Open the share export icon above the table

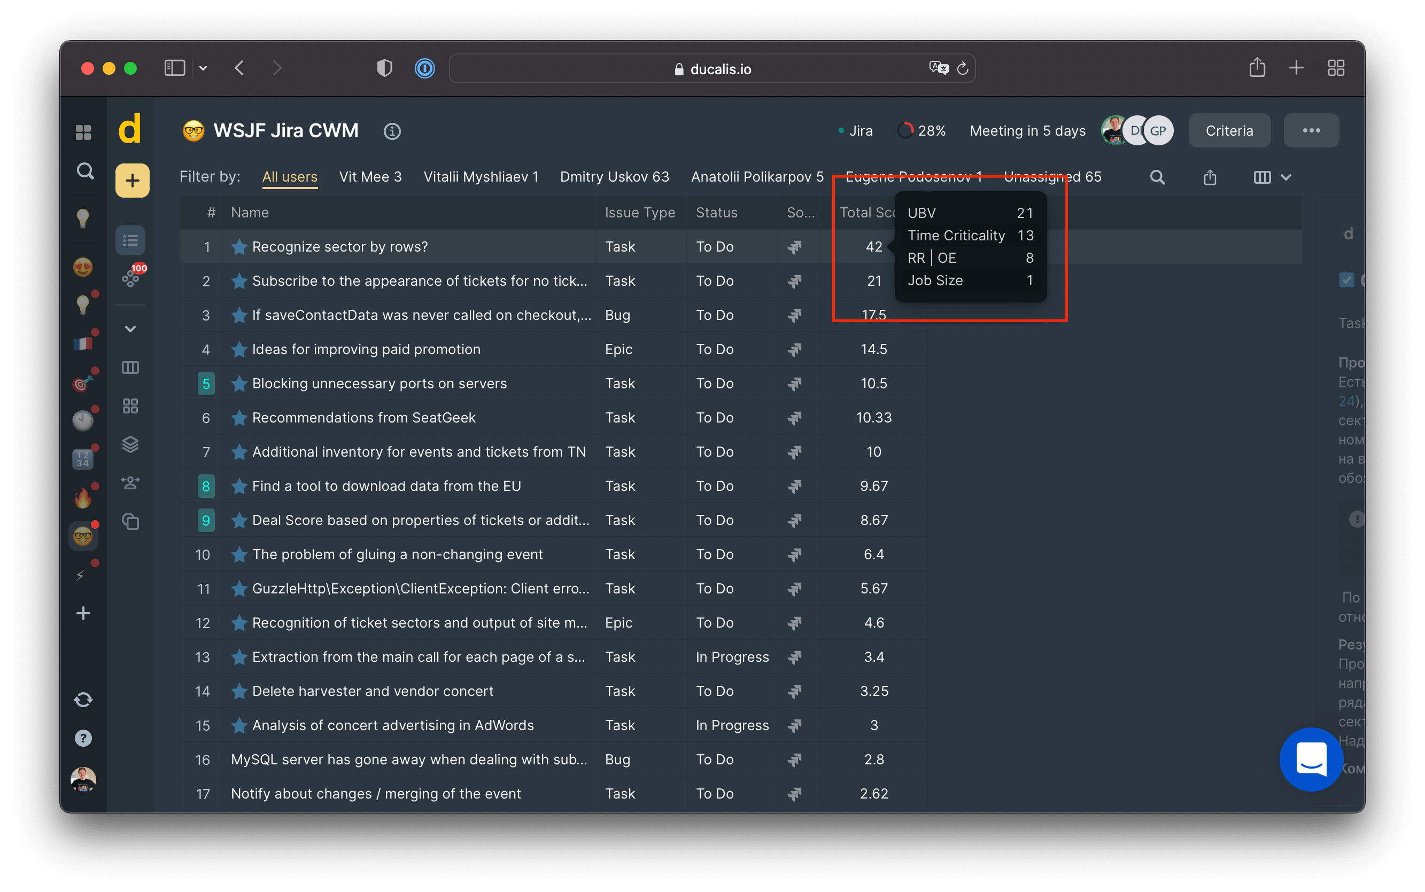(1210, 177)
